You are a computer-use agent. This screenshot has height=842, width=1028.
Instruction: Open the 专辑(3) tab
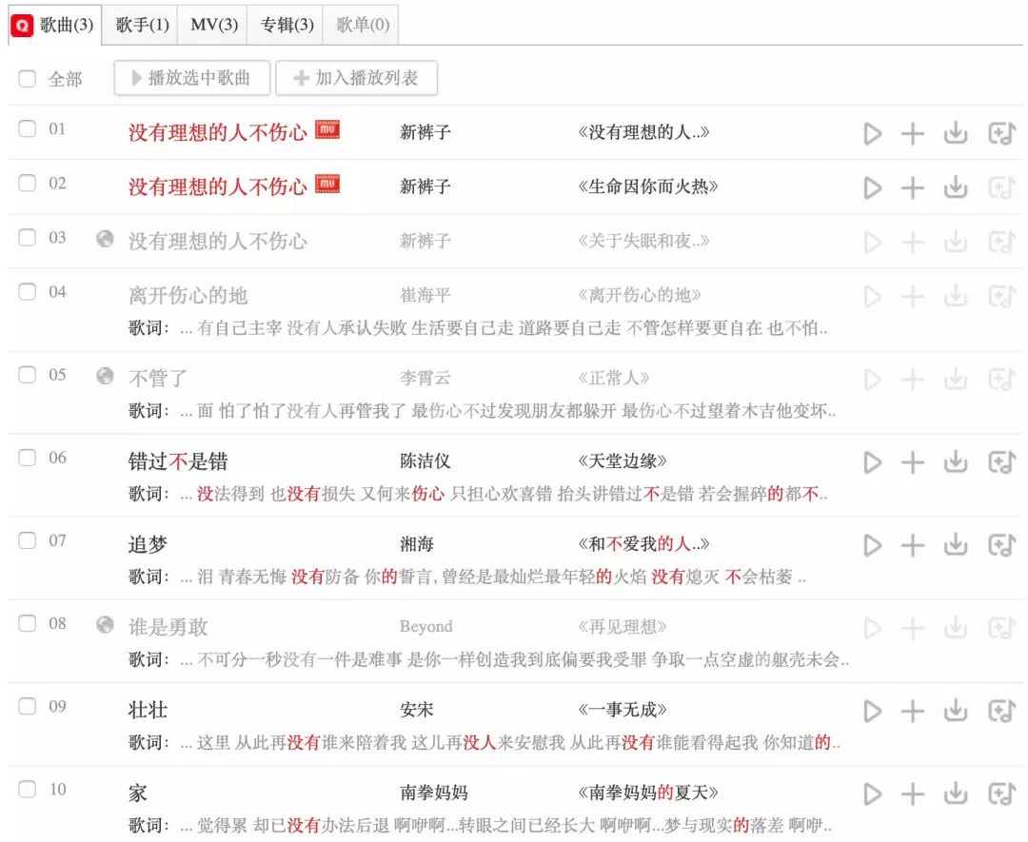pyautogui.click(x=287, y=25)
